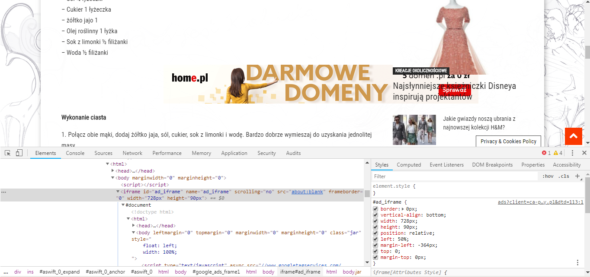Image resolution: width=590 pixels, height=277 pixels.
Task: Expand the border shorthand property triangle
Action: pos(403,209)
